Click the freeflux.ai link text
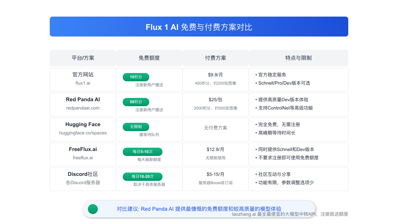 pyautogui.click(x=83, y=158)
